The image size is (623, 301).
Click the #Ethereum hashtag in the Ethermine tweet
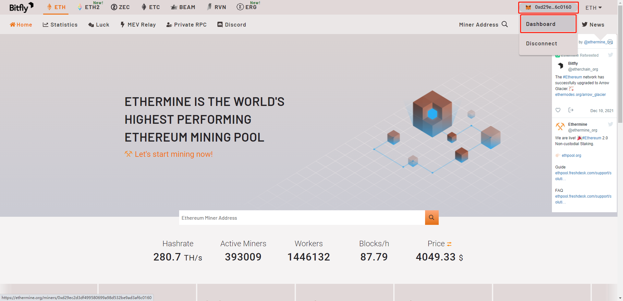coord(592,138)
